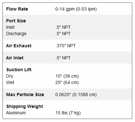This screenshot has width=135, height=122.
Task: Select the Max Particle Size label
Action: [x=25, y=95]
